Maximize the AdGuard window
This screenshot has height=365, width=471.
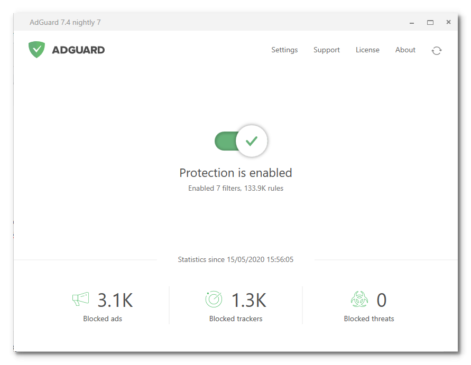pos(430,23)
